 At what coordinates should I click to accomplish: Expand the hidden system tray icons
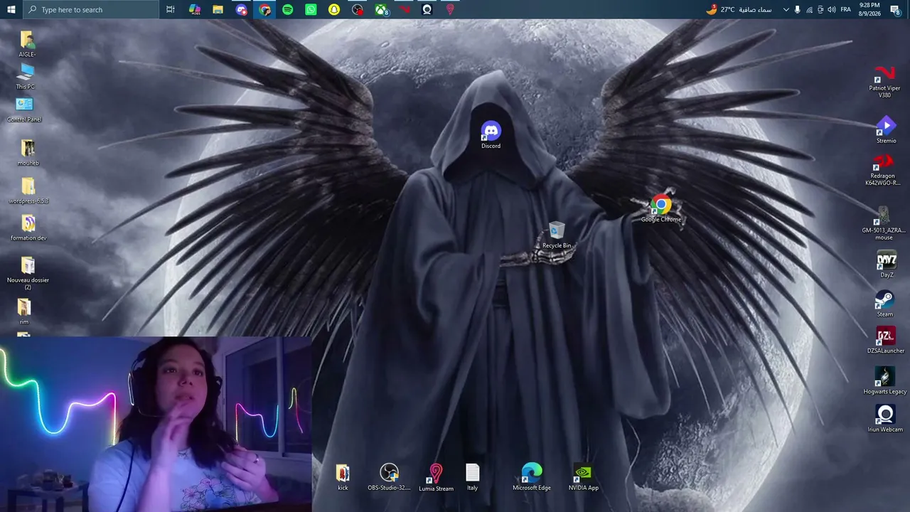click(786, 9)
